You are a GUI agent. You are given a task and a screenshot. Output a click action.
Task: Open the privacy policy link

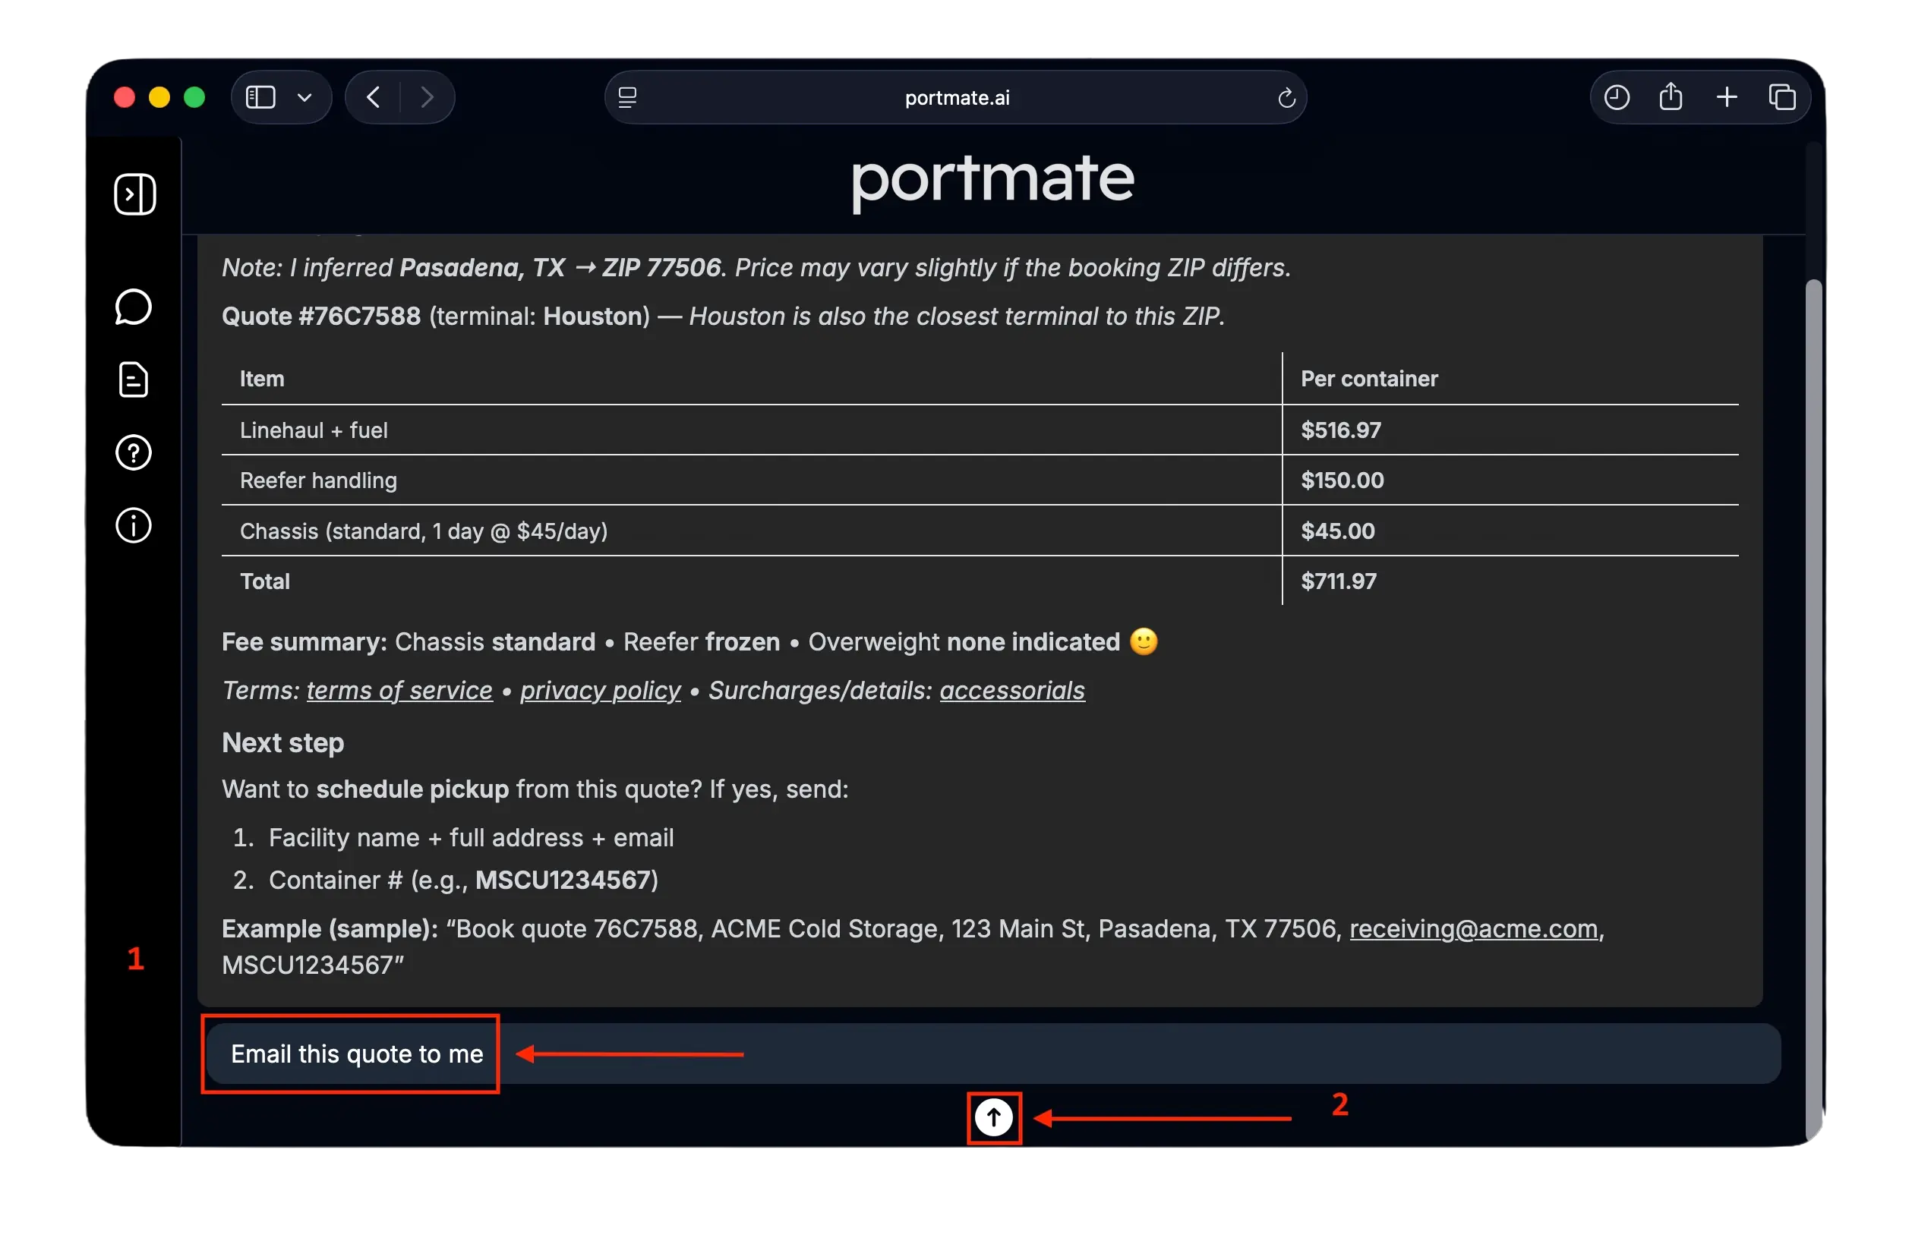point(601,690)
